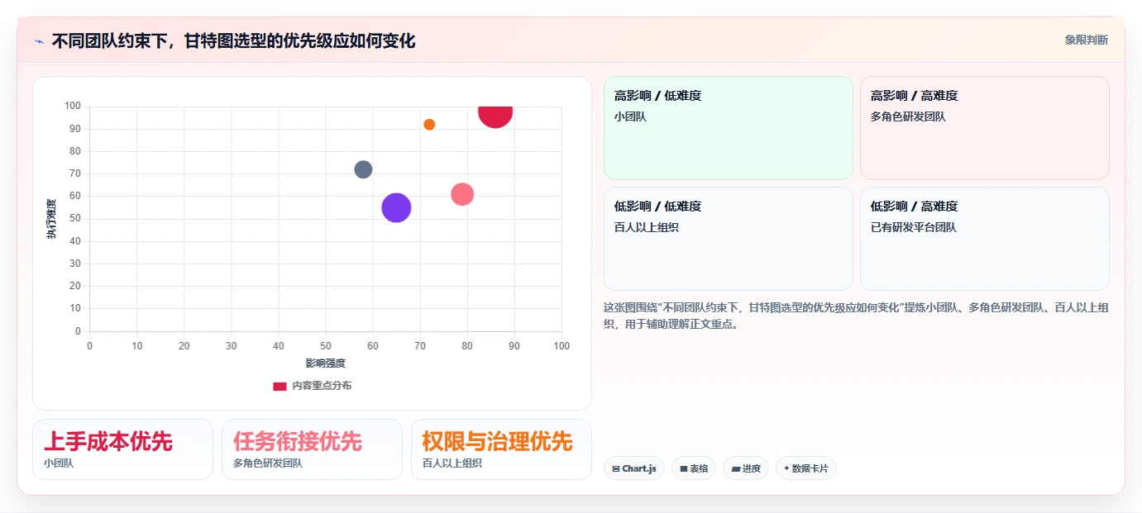Click the icon in the 表格 chip
The height and width of the screenshot is (513, 1142).
point(684,468)
